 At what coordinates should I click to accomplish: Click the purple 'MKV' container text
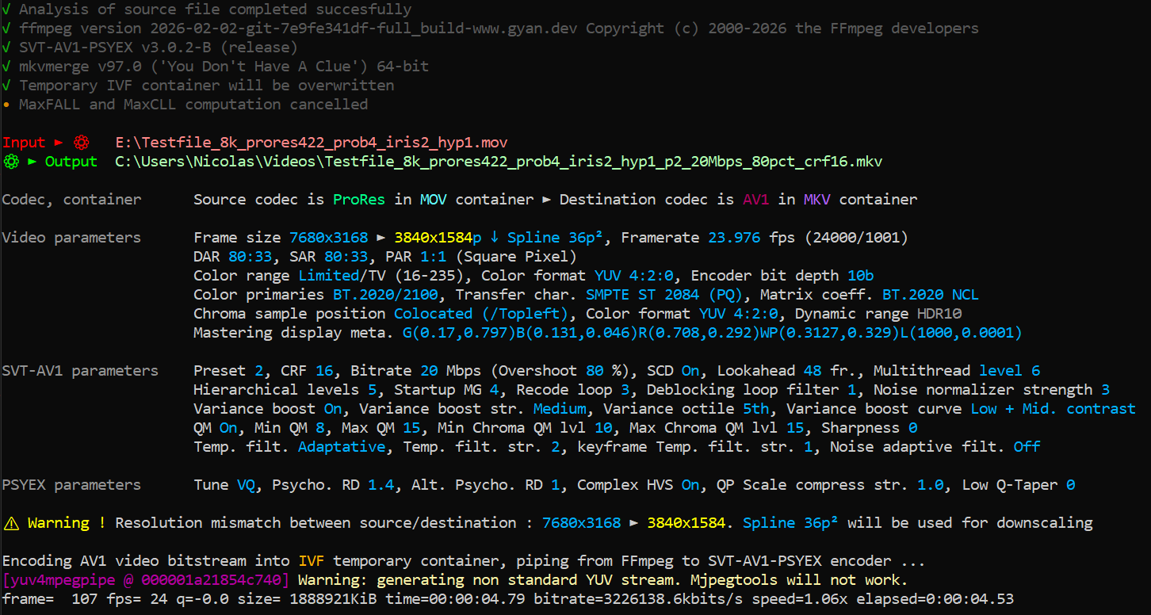[816, 200]
